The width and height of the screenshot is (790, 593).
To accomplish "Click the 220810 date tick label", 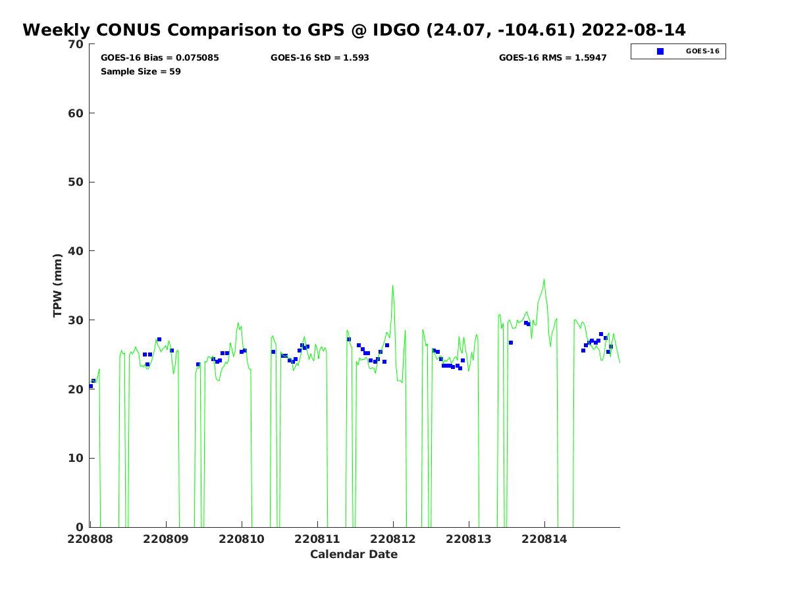I will coord(242,539).
